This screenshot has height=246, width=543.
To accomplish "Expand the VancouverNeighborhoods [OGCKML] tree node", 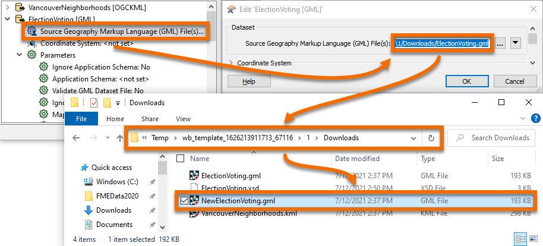I will (x=6, y=8).
